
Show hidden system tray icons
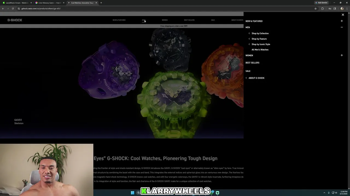(x=324, y=193)
